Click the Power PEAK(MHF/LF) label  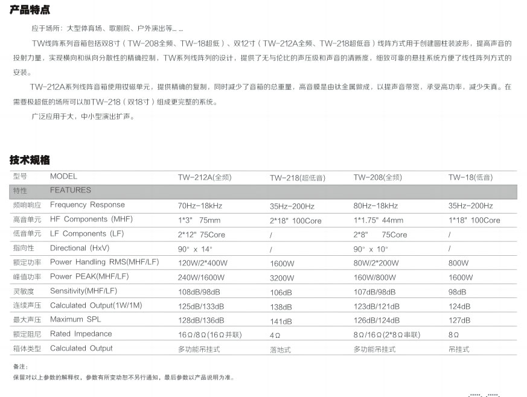click(x=89, y=276)
